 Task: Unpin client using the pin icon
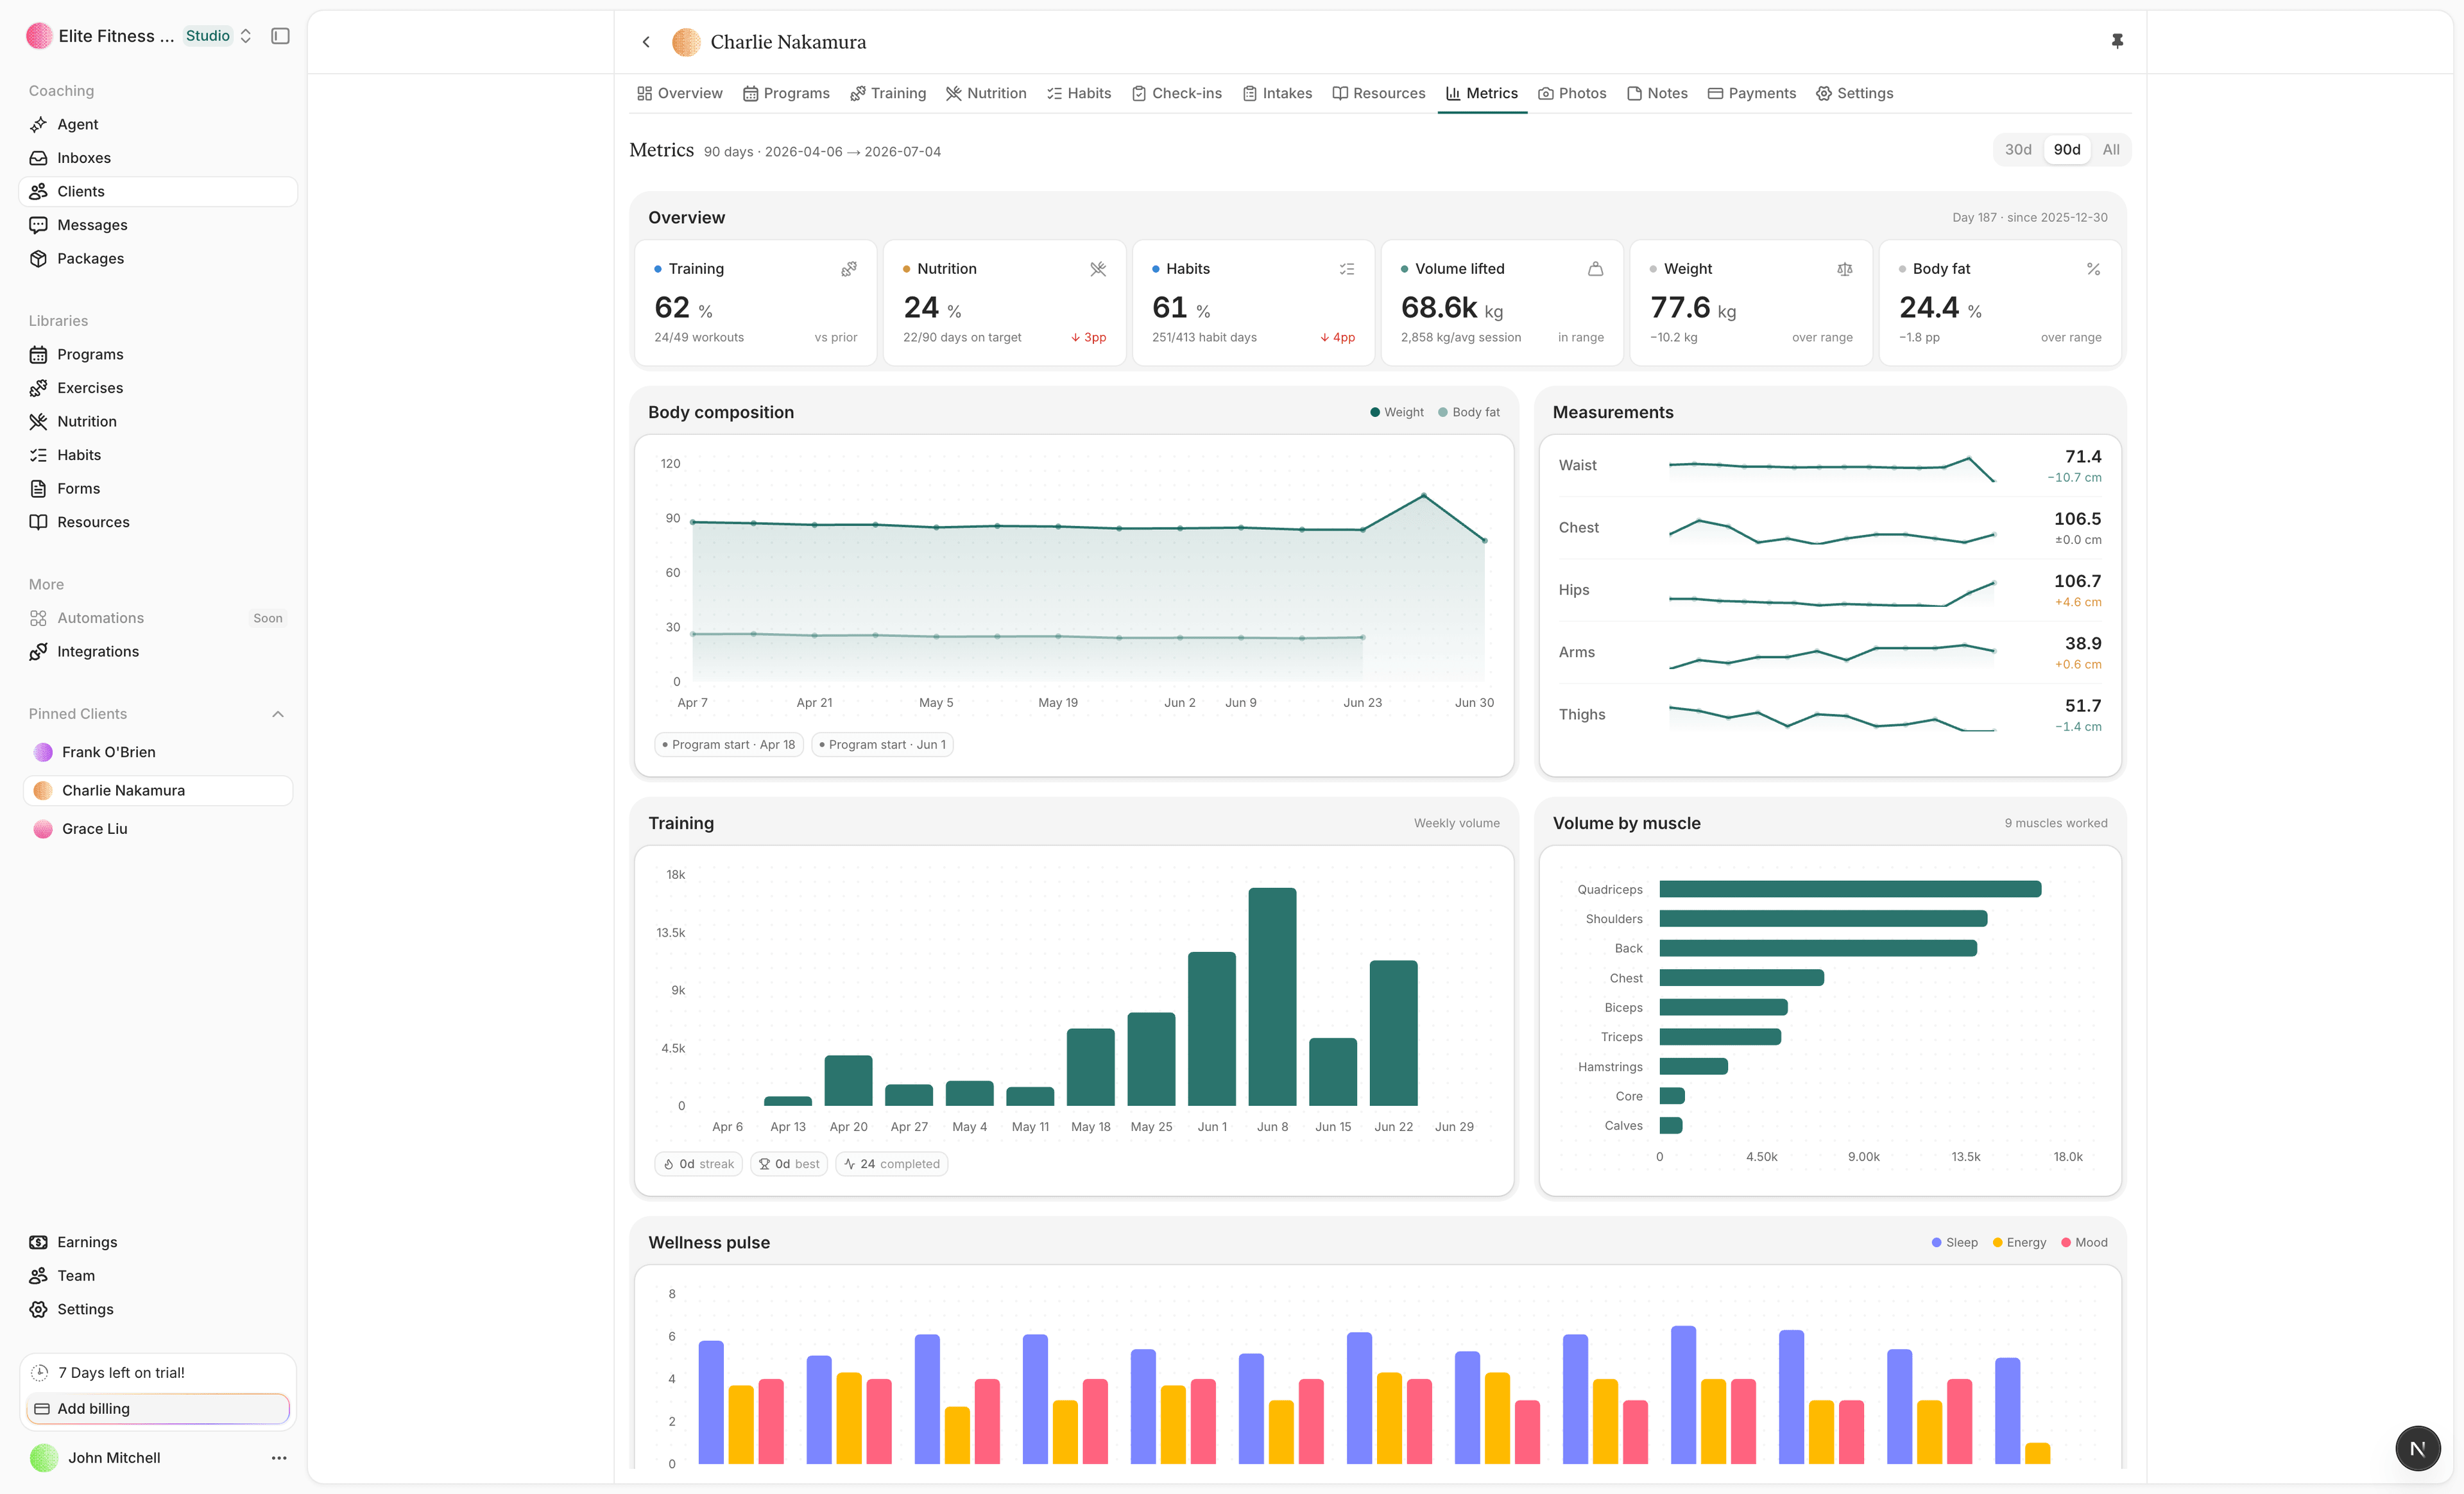tap(2117, 41)
